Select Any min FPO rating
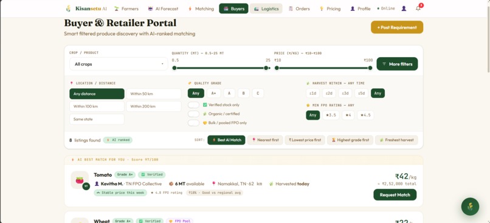Screen dimensions: 490x223 313,115
